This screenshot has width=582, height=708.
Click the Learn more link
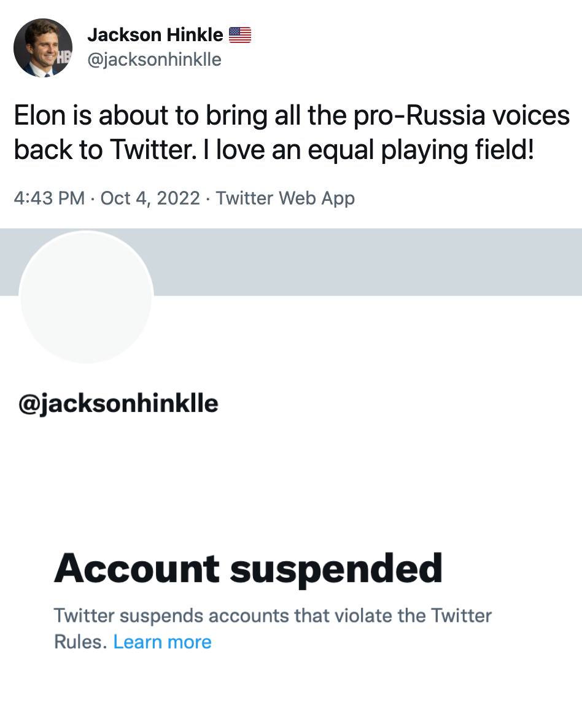162,642
